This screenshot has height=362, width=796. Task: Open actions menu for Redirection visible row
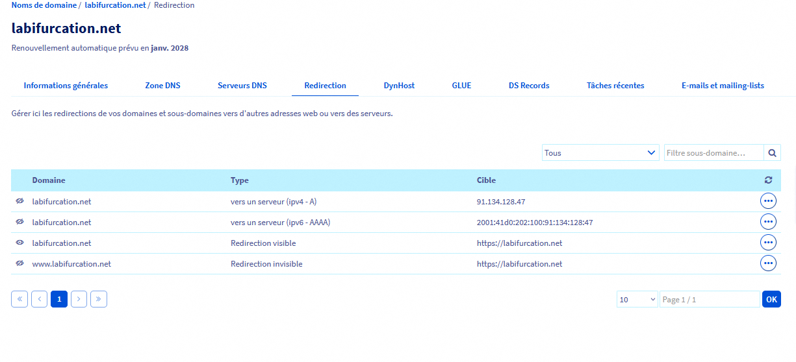click(768, 243)
